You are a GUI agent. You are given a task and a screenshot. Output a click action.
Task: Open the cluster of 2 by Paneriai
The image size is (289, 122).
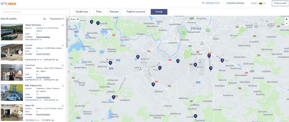coord(138,56)
